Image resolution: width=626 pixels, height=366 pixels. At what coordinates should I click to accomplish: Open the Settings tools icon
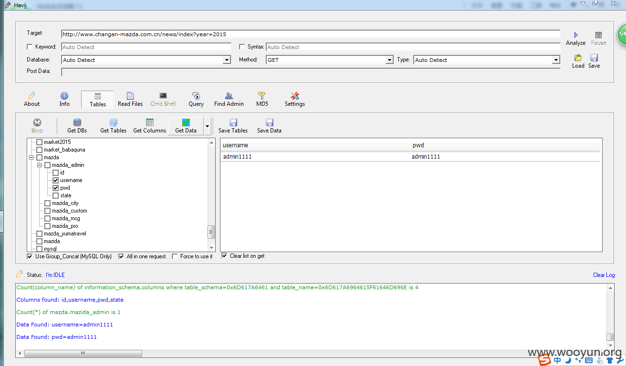click(x=294, y=96)
